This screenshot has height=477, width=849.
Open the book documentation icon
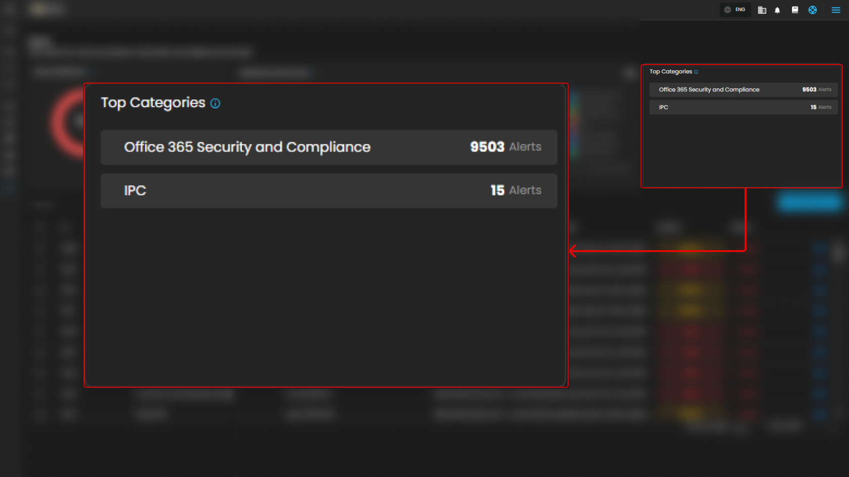pyautogui.click(x=795, y=10)
